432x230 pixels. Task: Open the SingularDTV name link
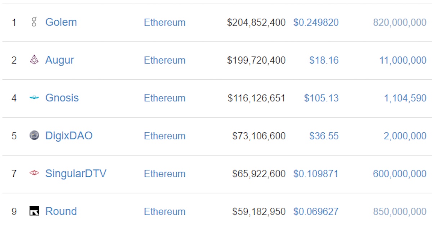click(x=76, y=174)
